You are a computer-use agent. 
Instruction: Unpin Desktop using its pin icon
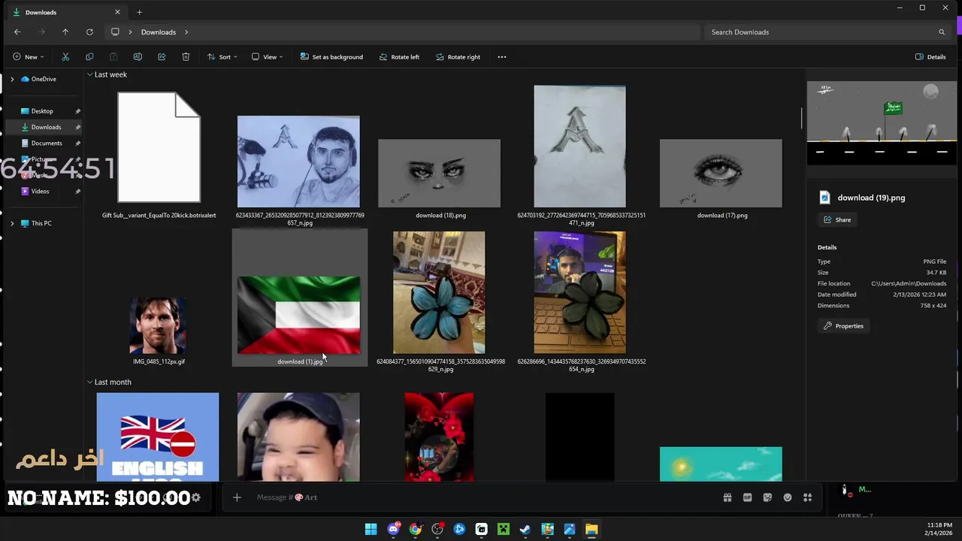coord(78,111)
